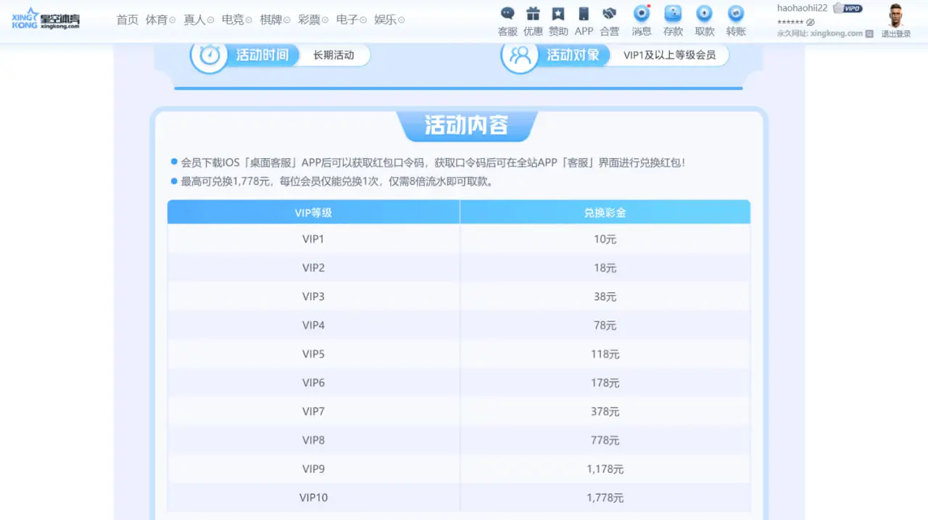The image size is (928, 520).
Task: Copy the permanent URL xingkong.com
Action: click(x=869, y=33)
